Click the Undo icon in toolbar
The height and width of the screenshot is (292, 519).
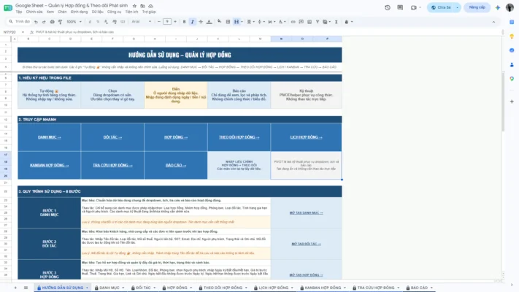pyautogui.click(x=36, y=22)
